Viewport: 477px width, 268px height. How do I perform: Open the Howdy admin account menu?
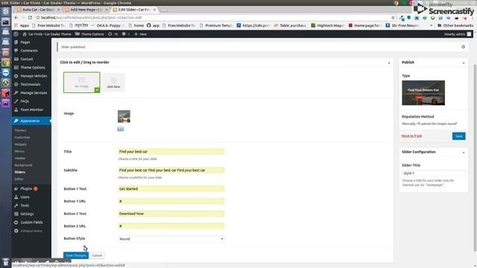[458, 34]
